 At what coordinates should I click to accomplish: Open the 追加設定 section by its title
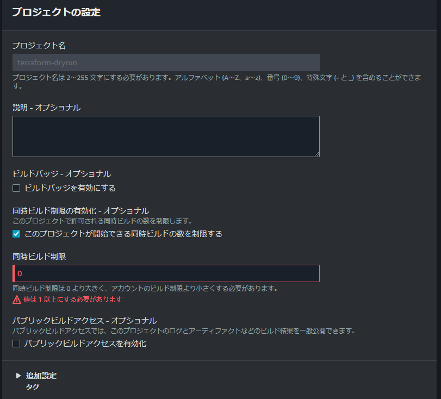point(41,376)
